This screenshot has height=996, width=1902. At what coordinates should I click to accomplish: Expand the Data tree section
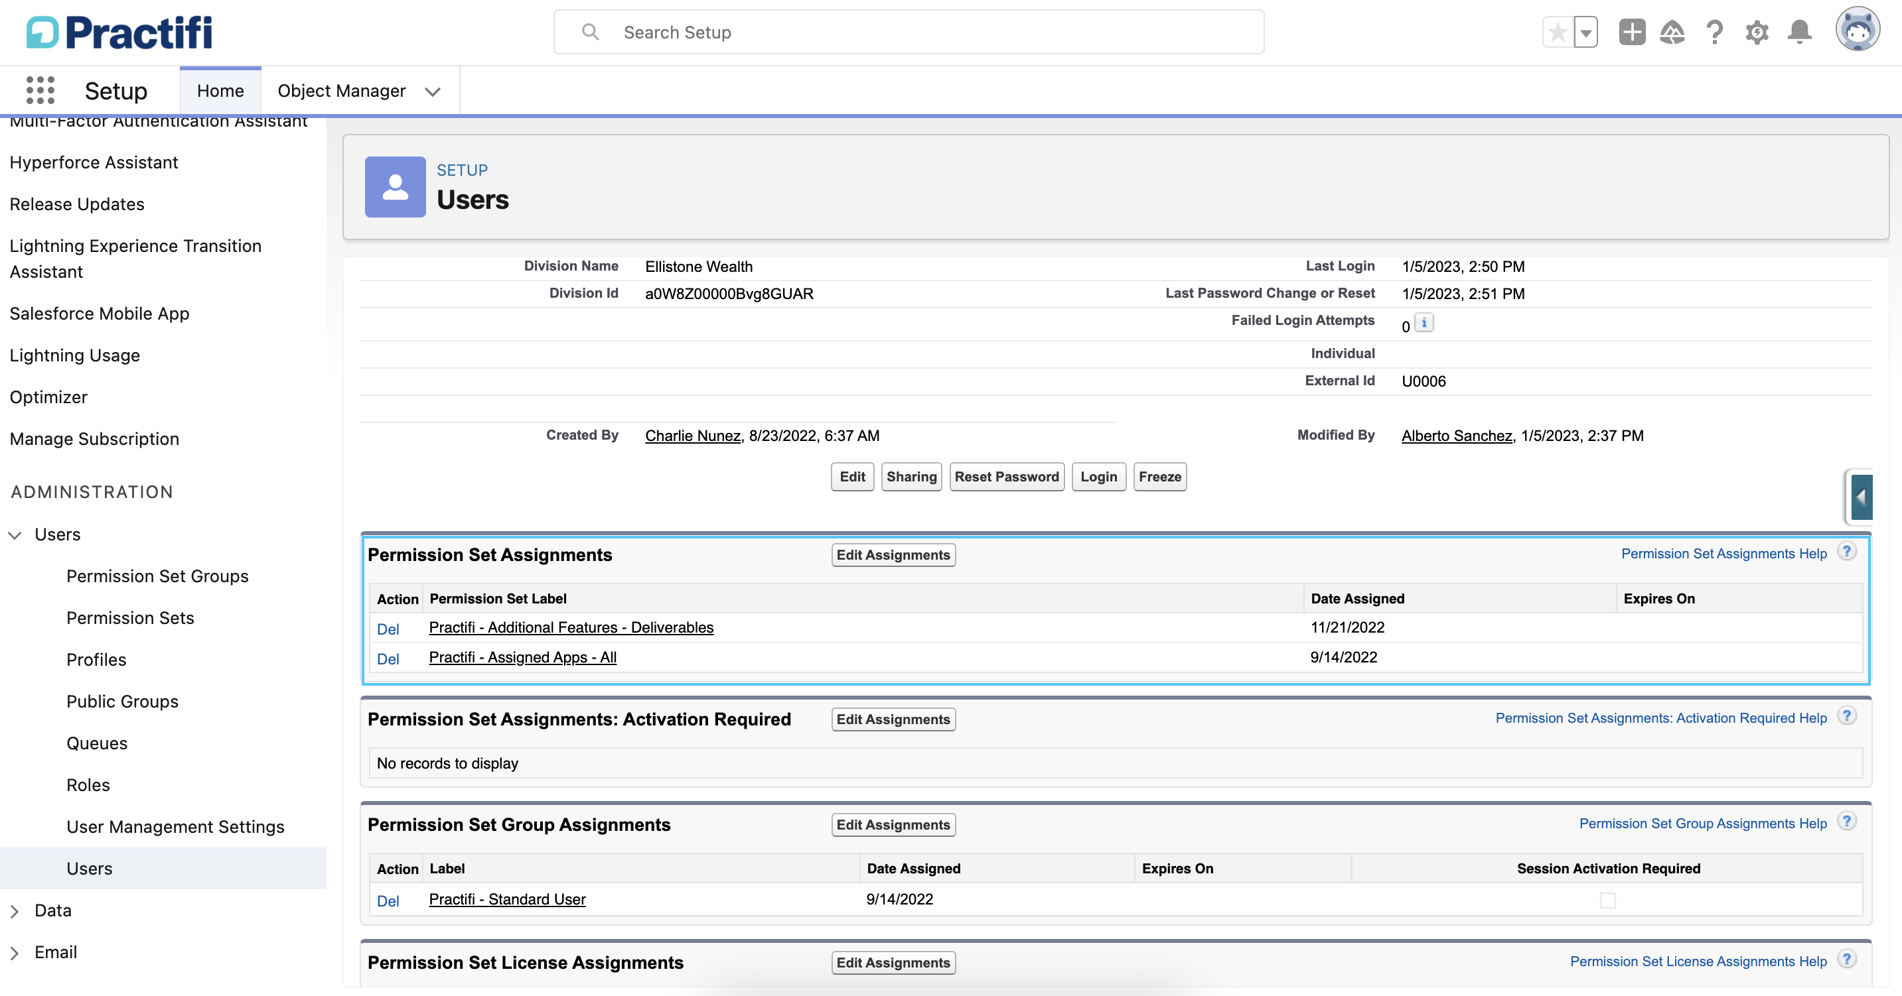15,911
